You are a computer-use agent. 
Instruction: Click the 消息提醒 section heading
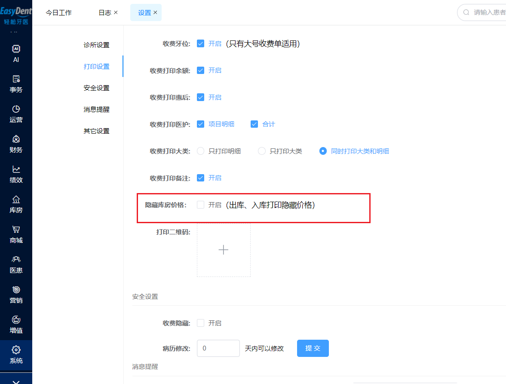pyautogui.click(x=145, y=366)
